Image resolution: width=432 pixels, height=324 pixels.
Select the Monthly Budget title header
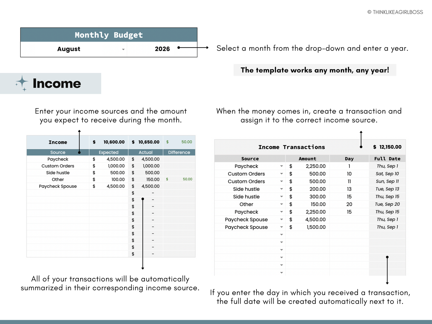109,35
